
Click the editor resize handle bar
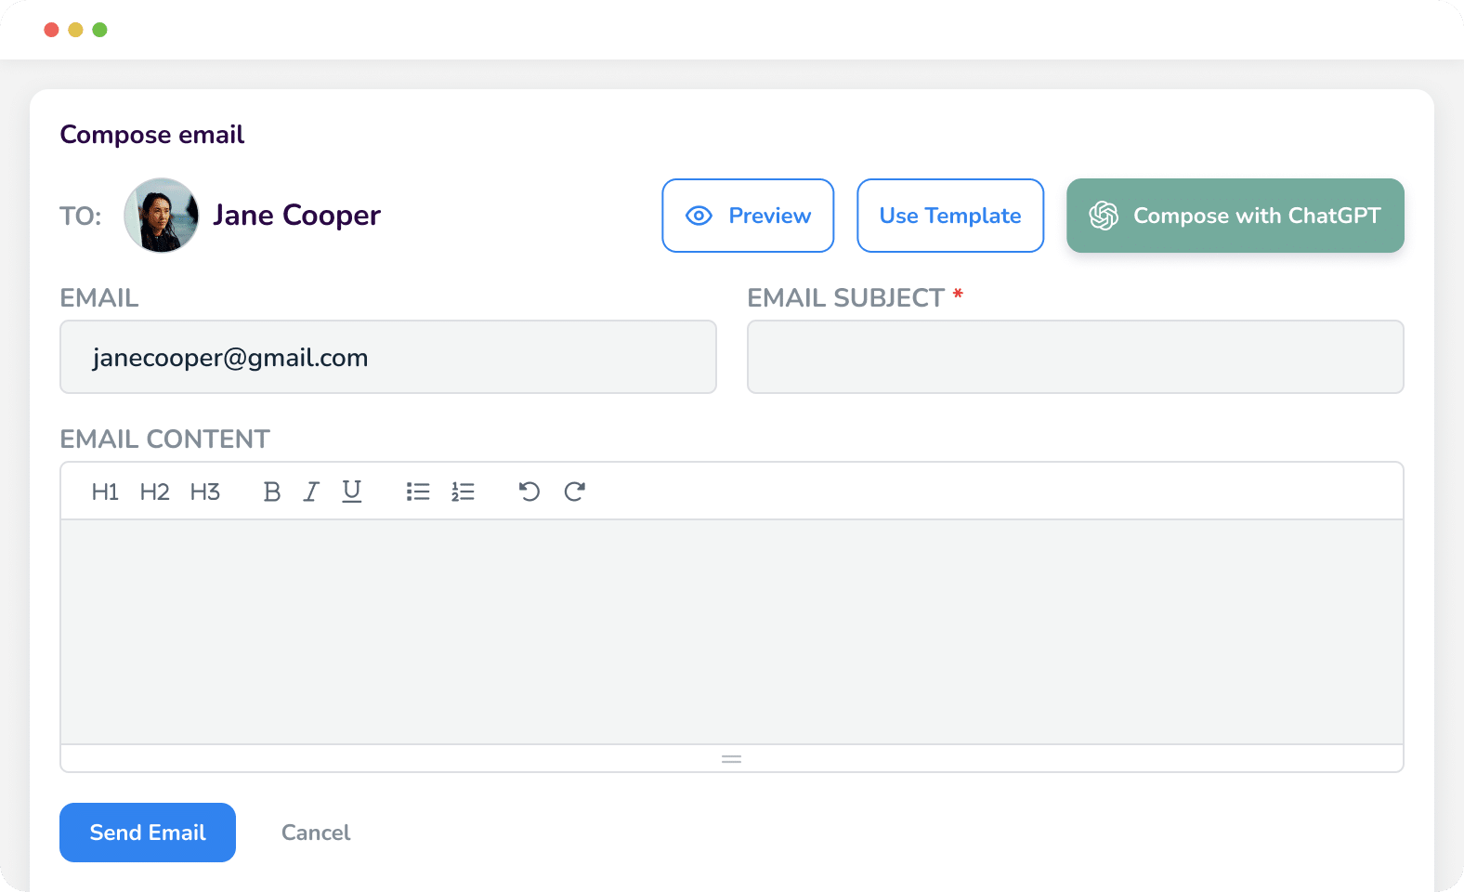732,759
